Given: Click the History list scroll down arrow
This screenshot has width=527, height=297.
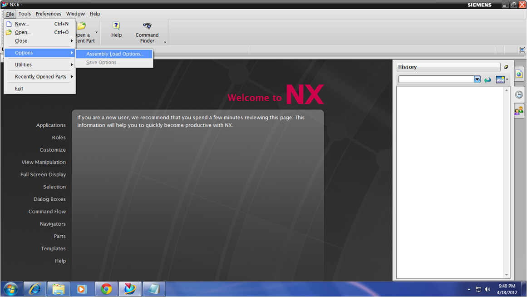Looking at the screenshot, I should pos(507,275).
